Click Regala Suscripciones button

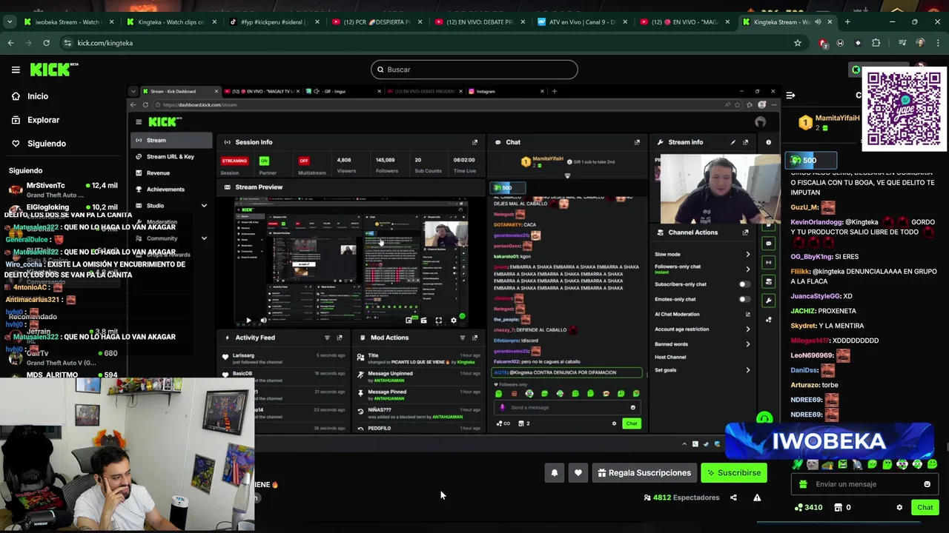(x=644, y=473)
